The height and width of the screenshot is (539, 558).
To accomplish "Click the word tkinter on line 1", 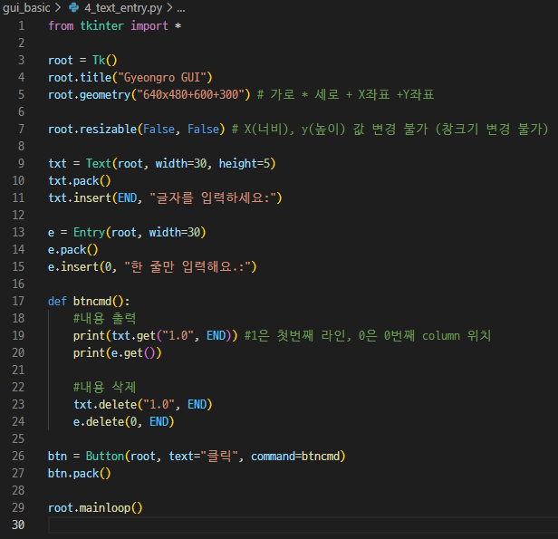I will [101, 25].
